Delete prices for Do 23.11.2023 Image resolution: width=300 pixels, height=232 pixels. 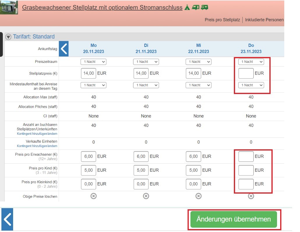pyautogui.click(x=251, y=196)
